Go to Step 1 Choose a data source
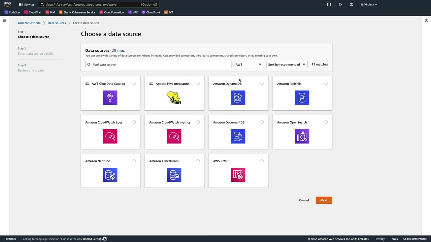Screen dimensions: 431x242 point(33,37)
